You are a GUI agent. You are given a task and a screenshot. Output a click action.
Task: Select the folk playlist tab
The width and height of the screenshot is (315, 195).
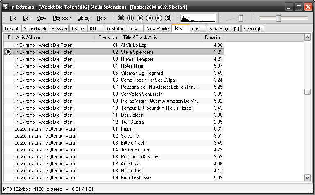pyautogui.click(x=181, y=28)
